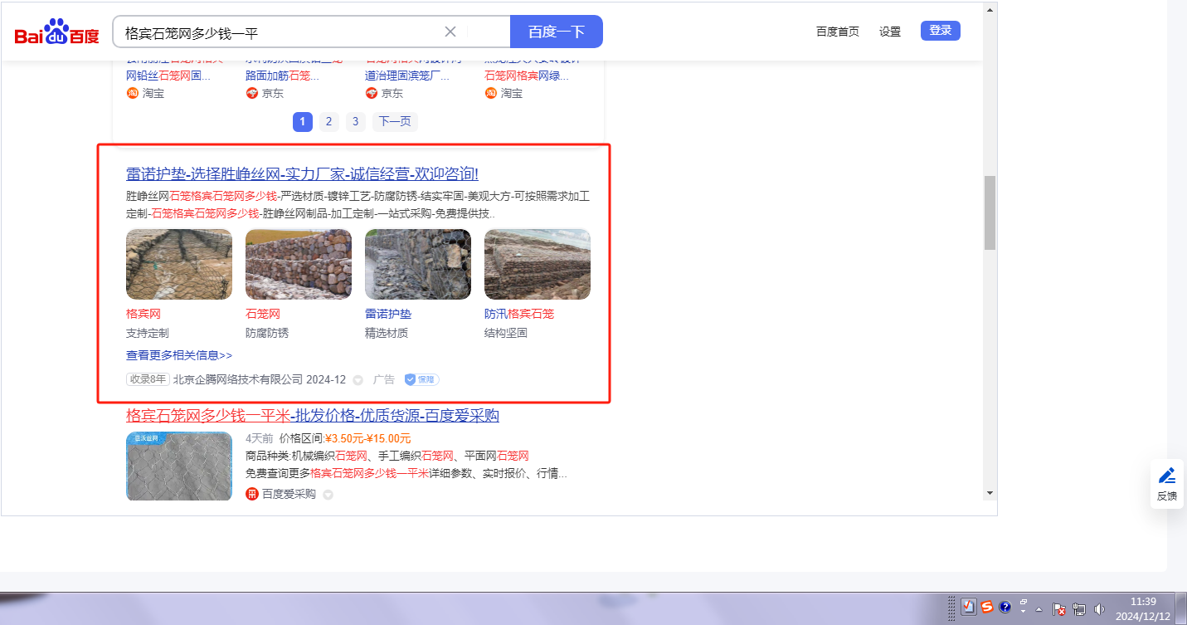The image size is (1187, 625).
Task: Click the Baidu logo
Action: click(x=56, y=32)
